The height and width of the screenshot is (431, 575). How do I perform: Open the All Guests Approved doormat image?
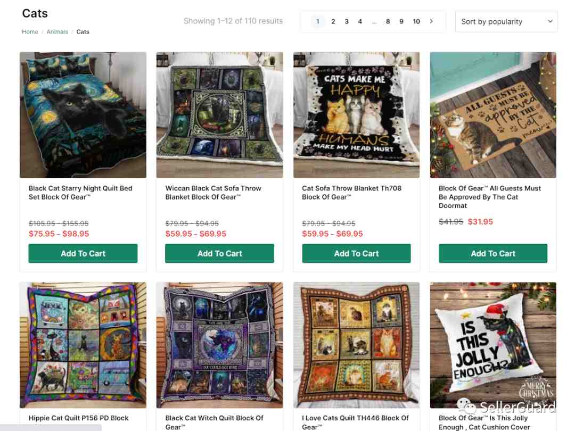coord(493,115)
